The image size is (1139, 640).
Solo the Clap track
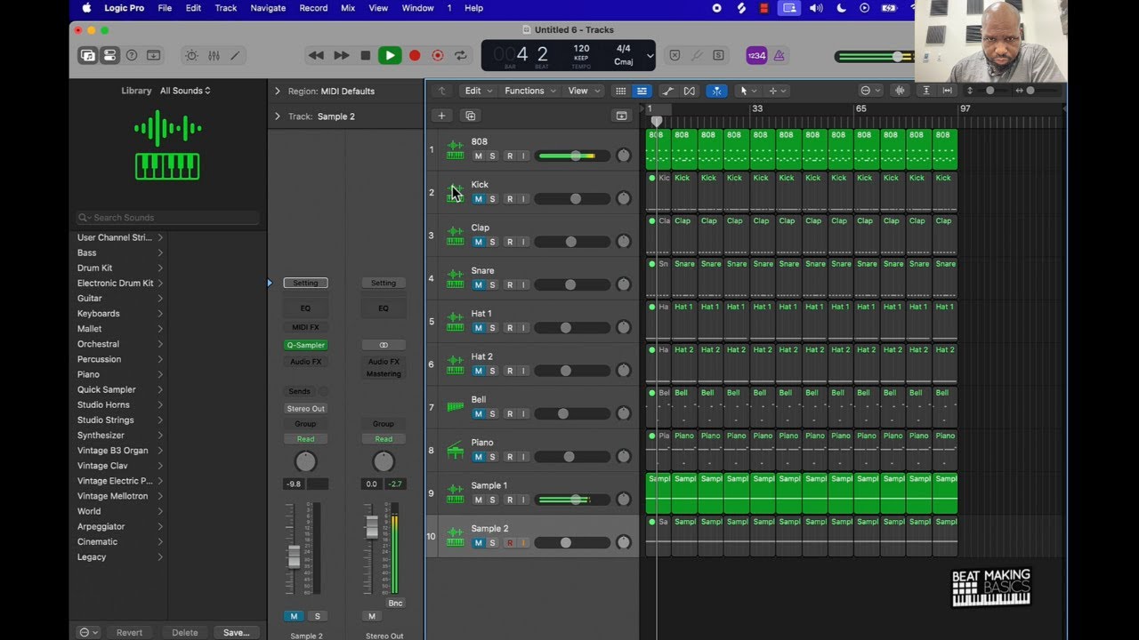(492, 242)
